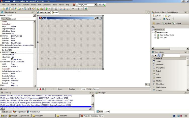Click the Help contents book icon
This screenshot has height=118, width=189.
tap(86, 9)
